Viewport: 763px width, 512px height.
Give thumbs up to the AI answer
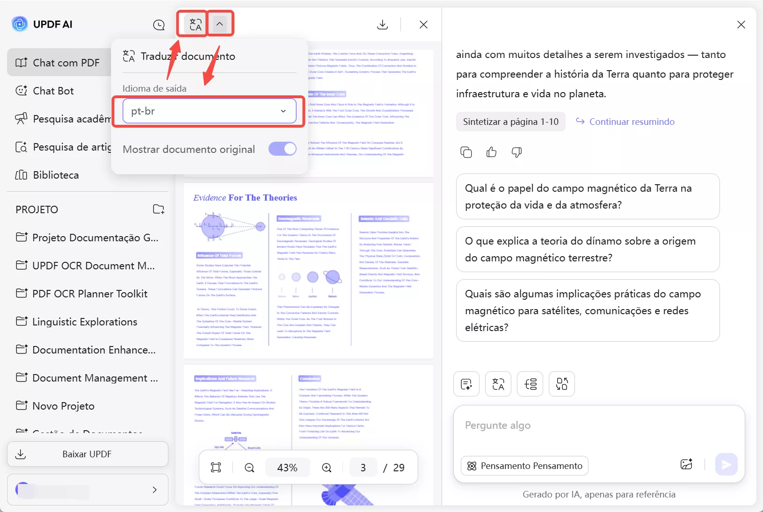click(491, 152)
